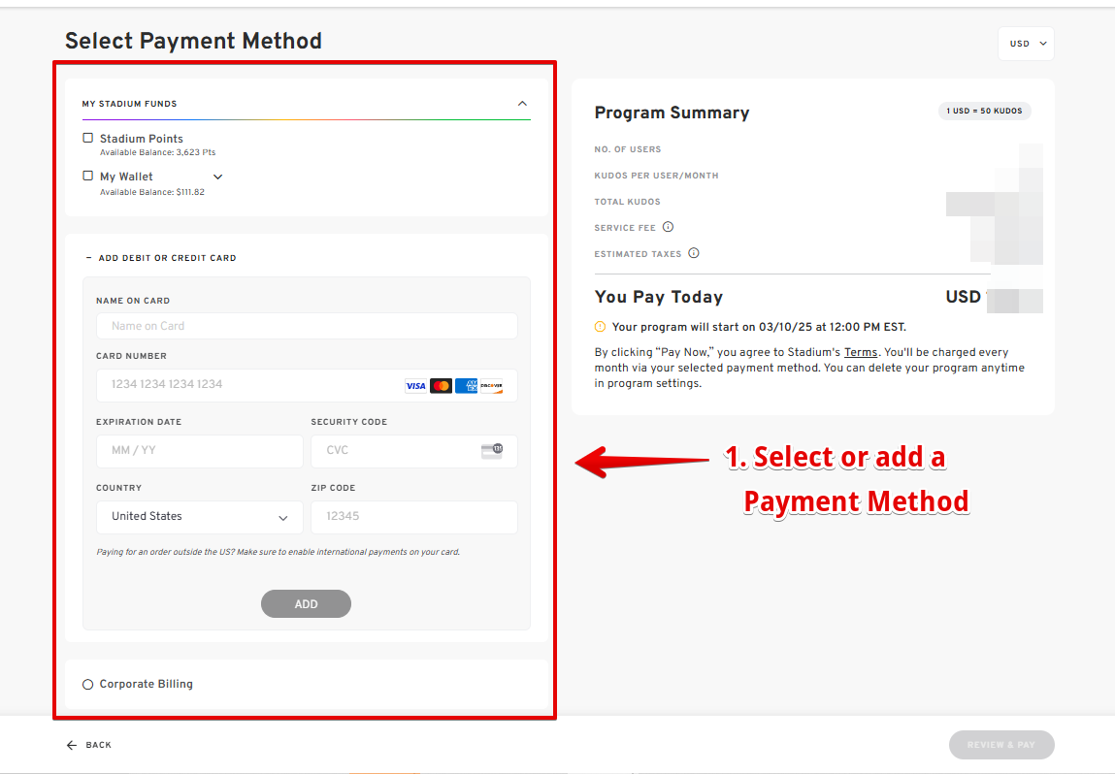
Task: Select the Corporate Billing radio option
Action: 88,685
